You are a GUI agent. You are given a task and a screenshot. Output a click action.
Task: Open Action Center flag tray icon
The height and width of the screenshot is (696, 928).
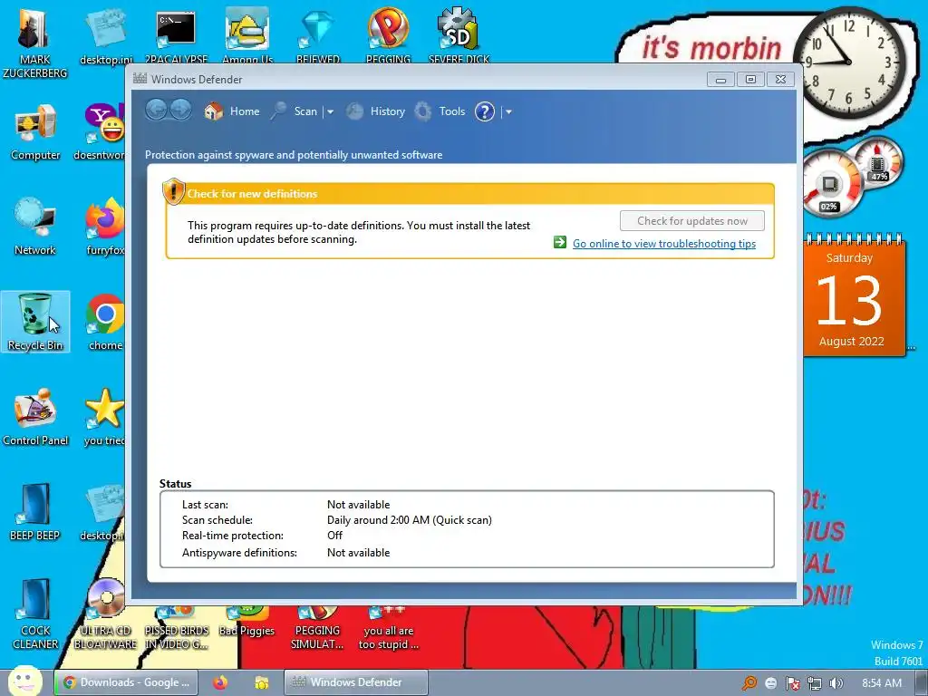(792, 683)
